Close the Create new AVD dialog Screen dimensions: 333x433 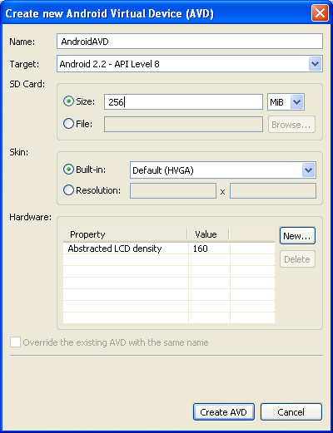(320, 12)
